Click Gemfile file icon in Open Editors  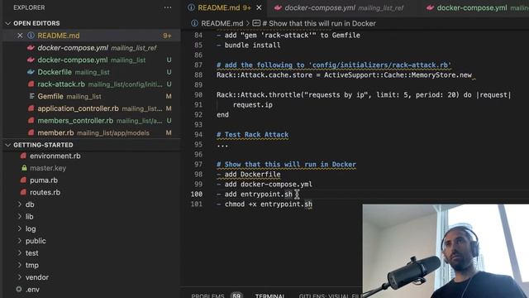click(x=31, y=96)
